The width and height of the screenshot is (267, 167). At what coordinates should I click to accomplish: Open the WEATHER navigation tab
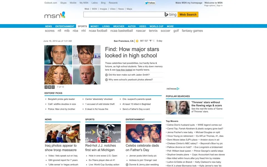pos(119,26)
